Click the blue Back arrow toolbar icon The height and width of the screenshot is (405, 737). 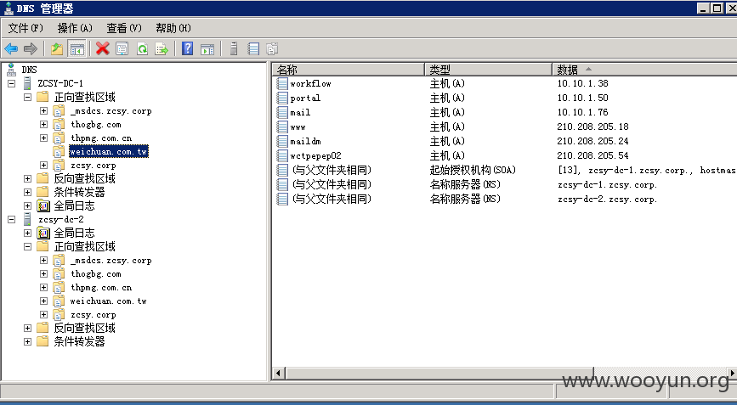(x=11, y=48)
